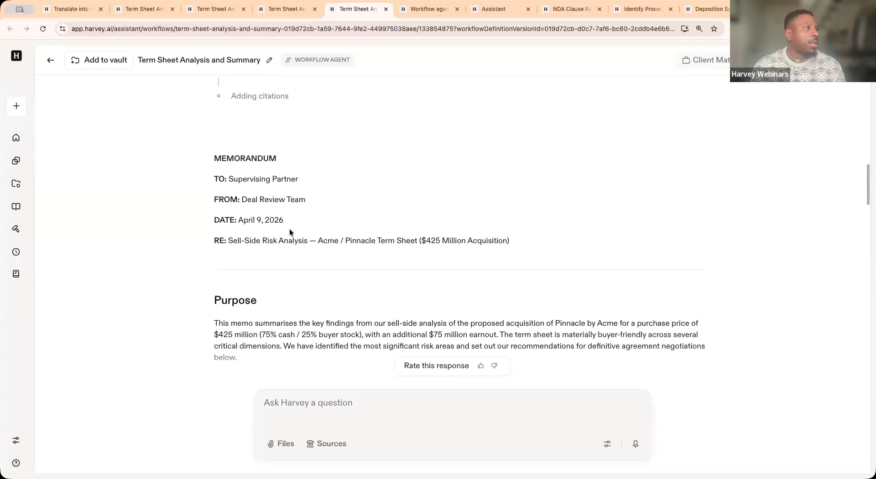Open the Harvey logo at top left
876x479 pixels.
tap(16, 56)
